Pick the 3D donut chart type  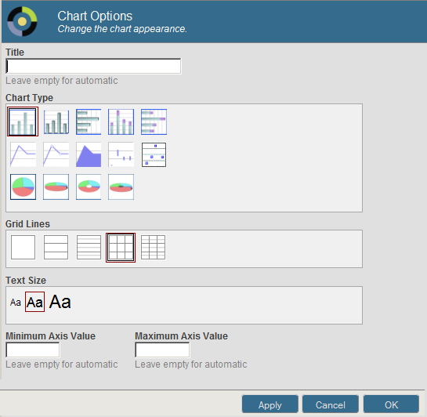point(121,187)
